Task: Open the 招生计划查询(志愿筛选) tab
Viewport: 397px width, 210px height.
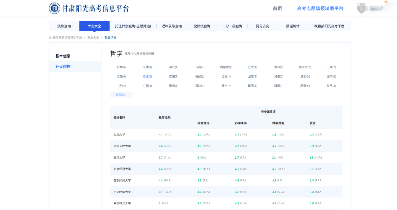Action: click(x=133, y=26)
